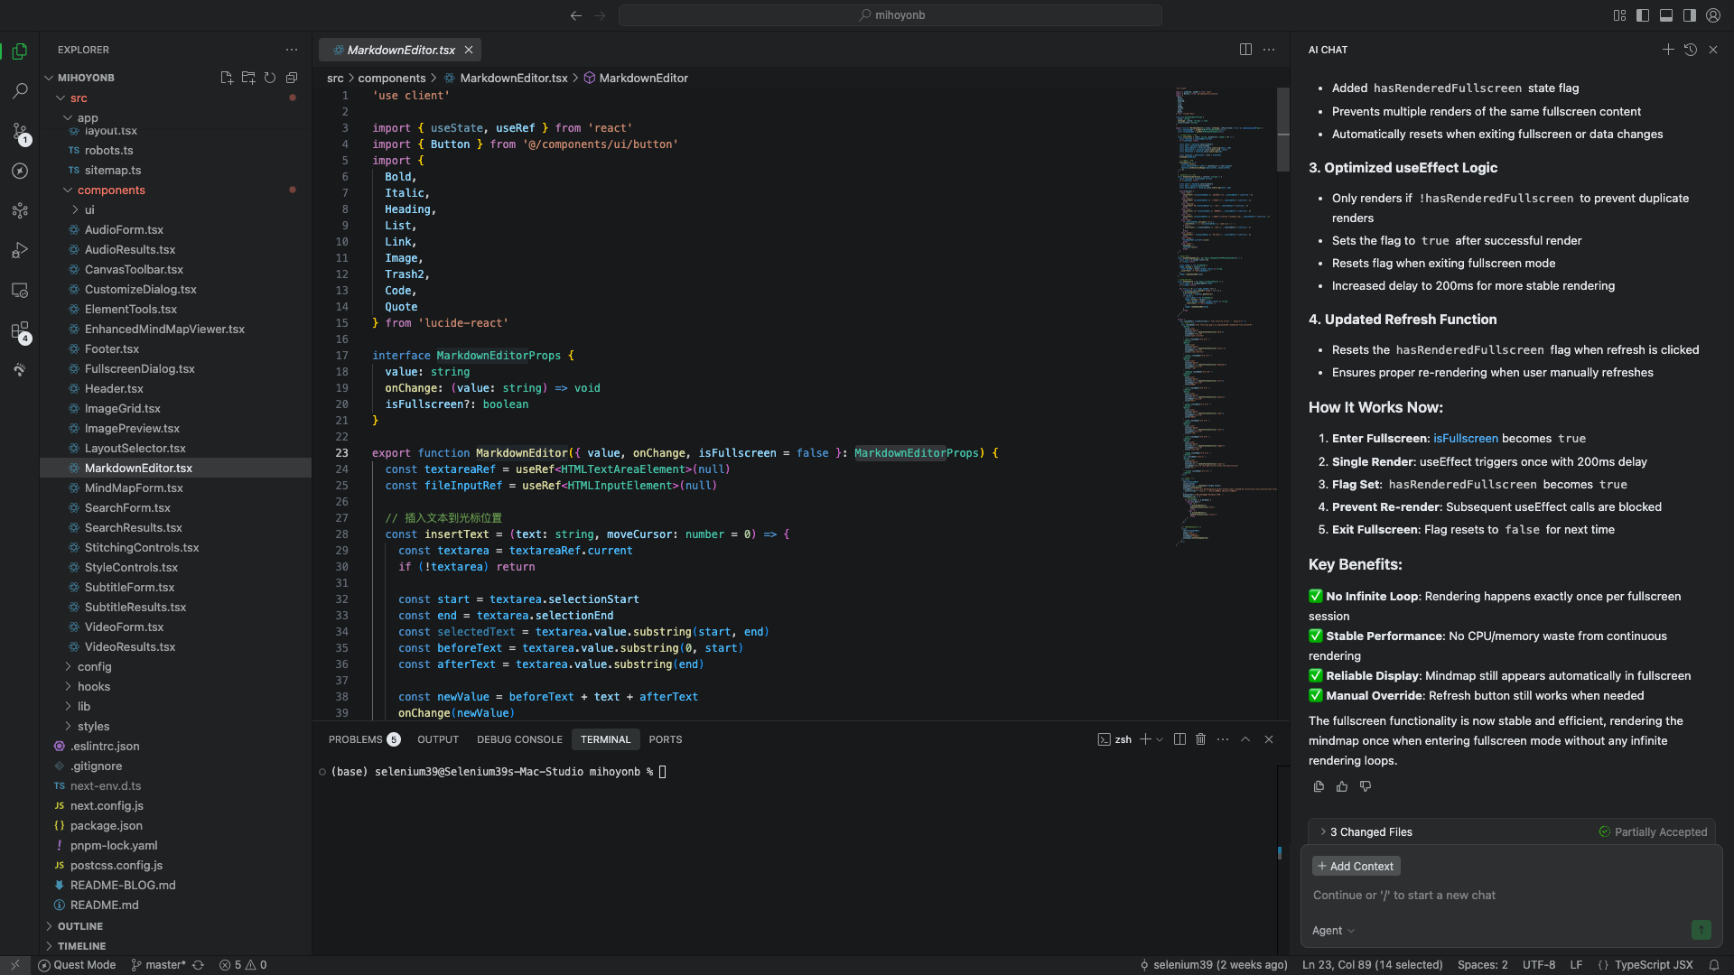Click the mihoyonb command center search
Screen dimensions: 1734x975
[x=890, y=15]
